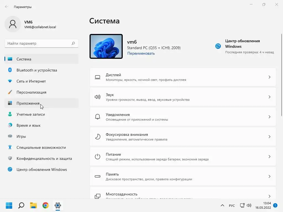283x212 pixels.
Task: Click the Приложения apps icon
Action: [x=10, y=103]
